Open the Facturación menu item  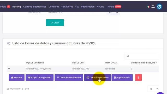click(88, 7)
